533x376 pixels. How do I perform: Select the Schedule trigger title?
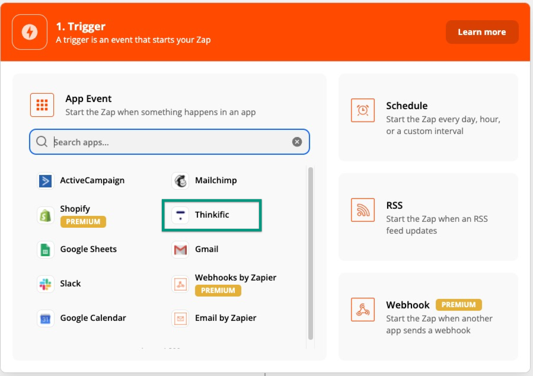click(x=407, y=106)
